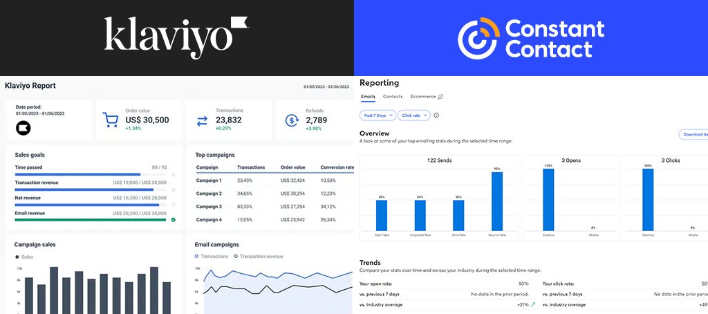Click the Constant Contact logo
Image resolution: width=708 pixels, height=314 pixels.
pos(531,39)
